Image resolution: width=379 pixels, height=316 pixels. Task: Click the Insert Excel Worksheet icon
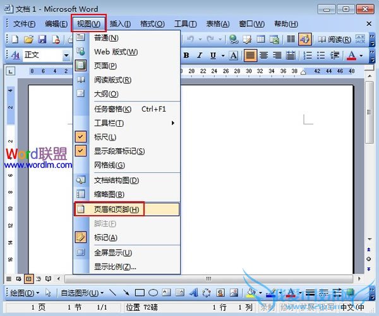[274, 39]
